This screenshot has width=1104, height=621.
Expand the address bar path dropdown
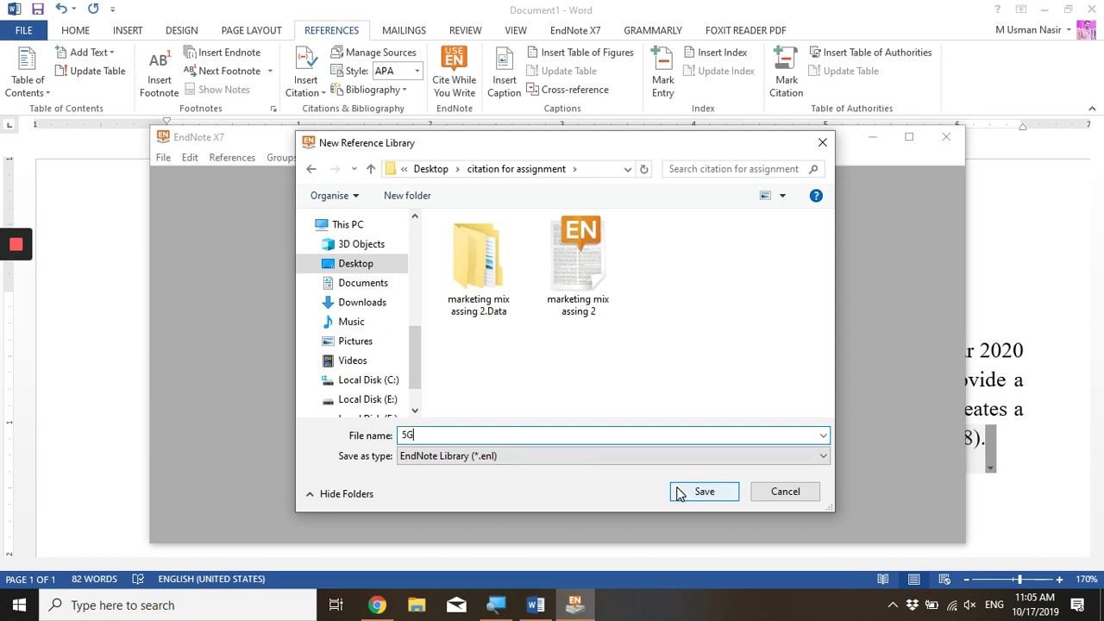[627, 169]
